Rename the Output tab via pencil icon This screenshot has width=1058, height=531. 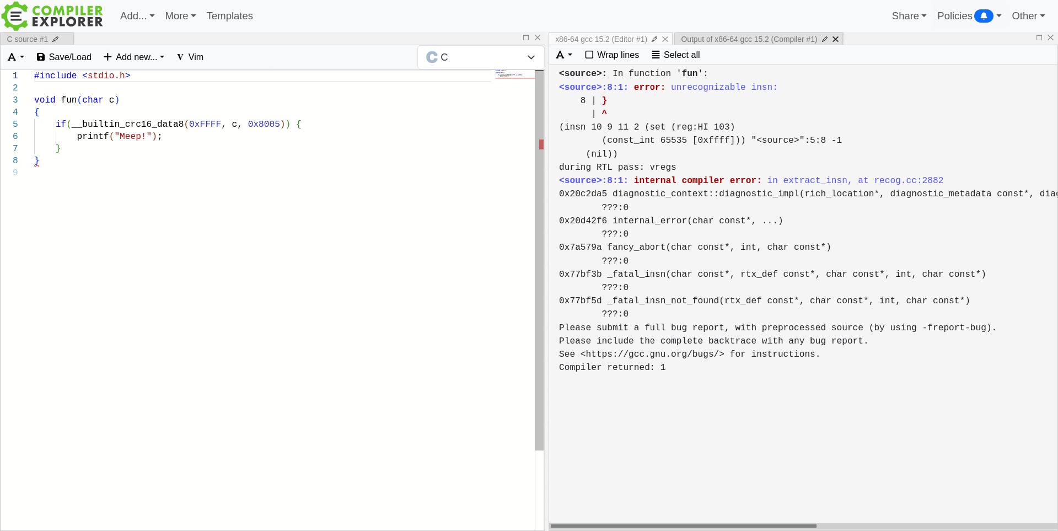(x=825, y=39)
